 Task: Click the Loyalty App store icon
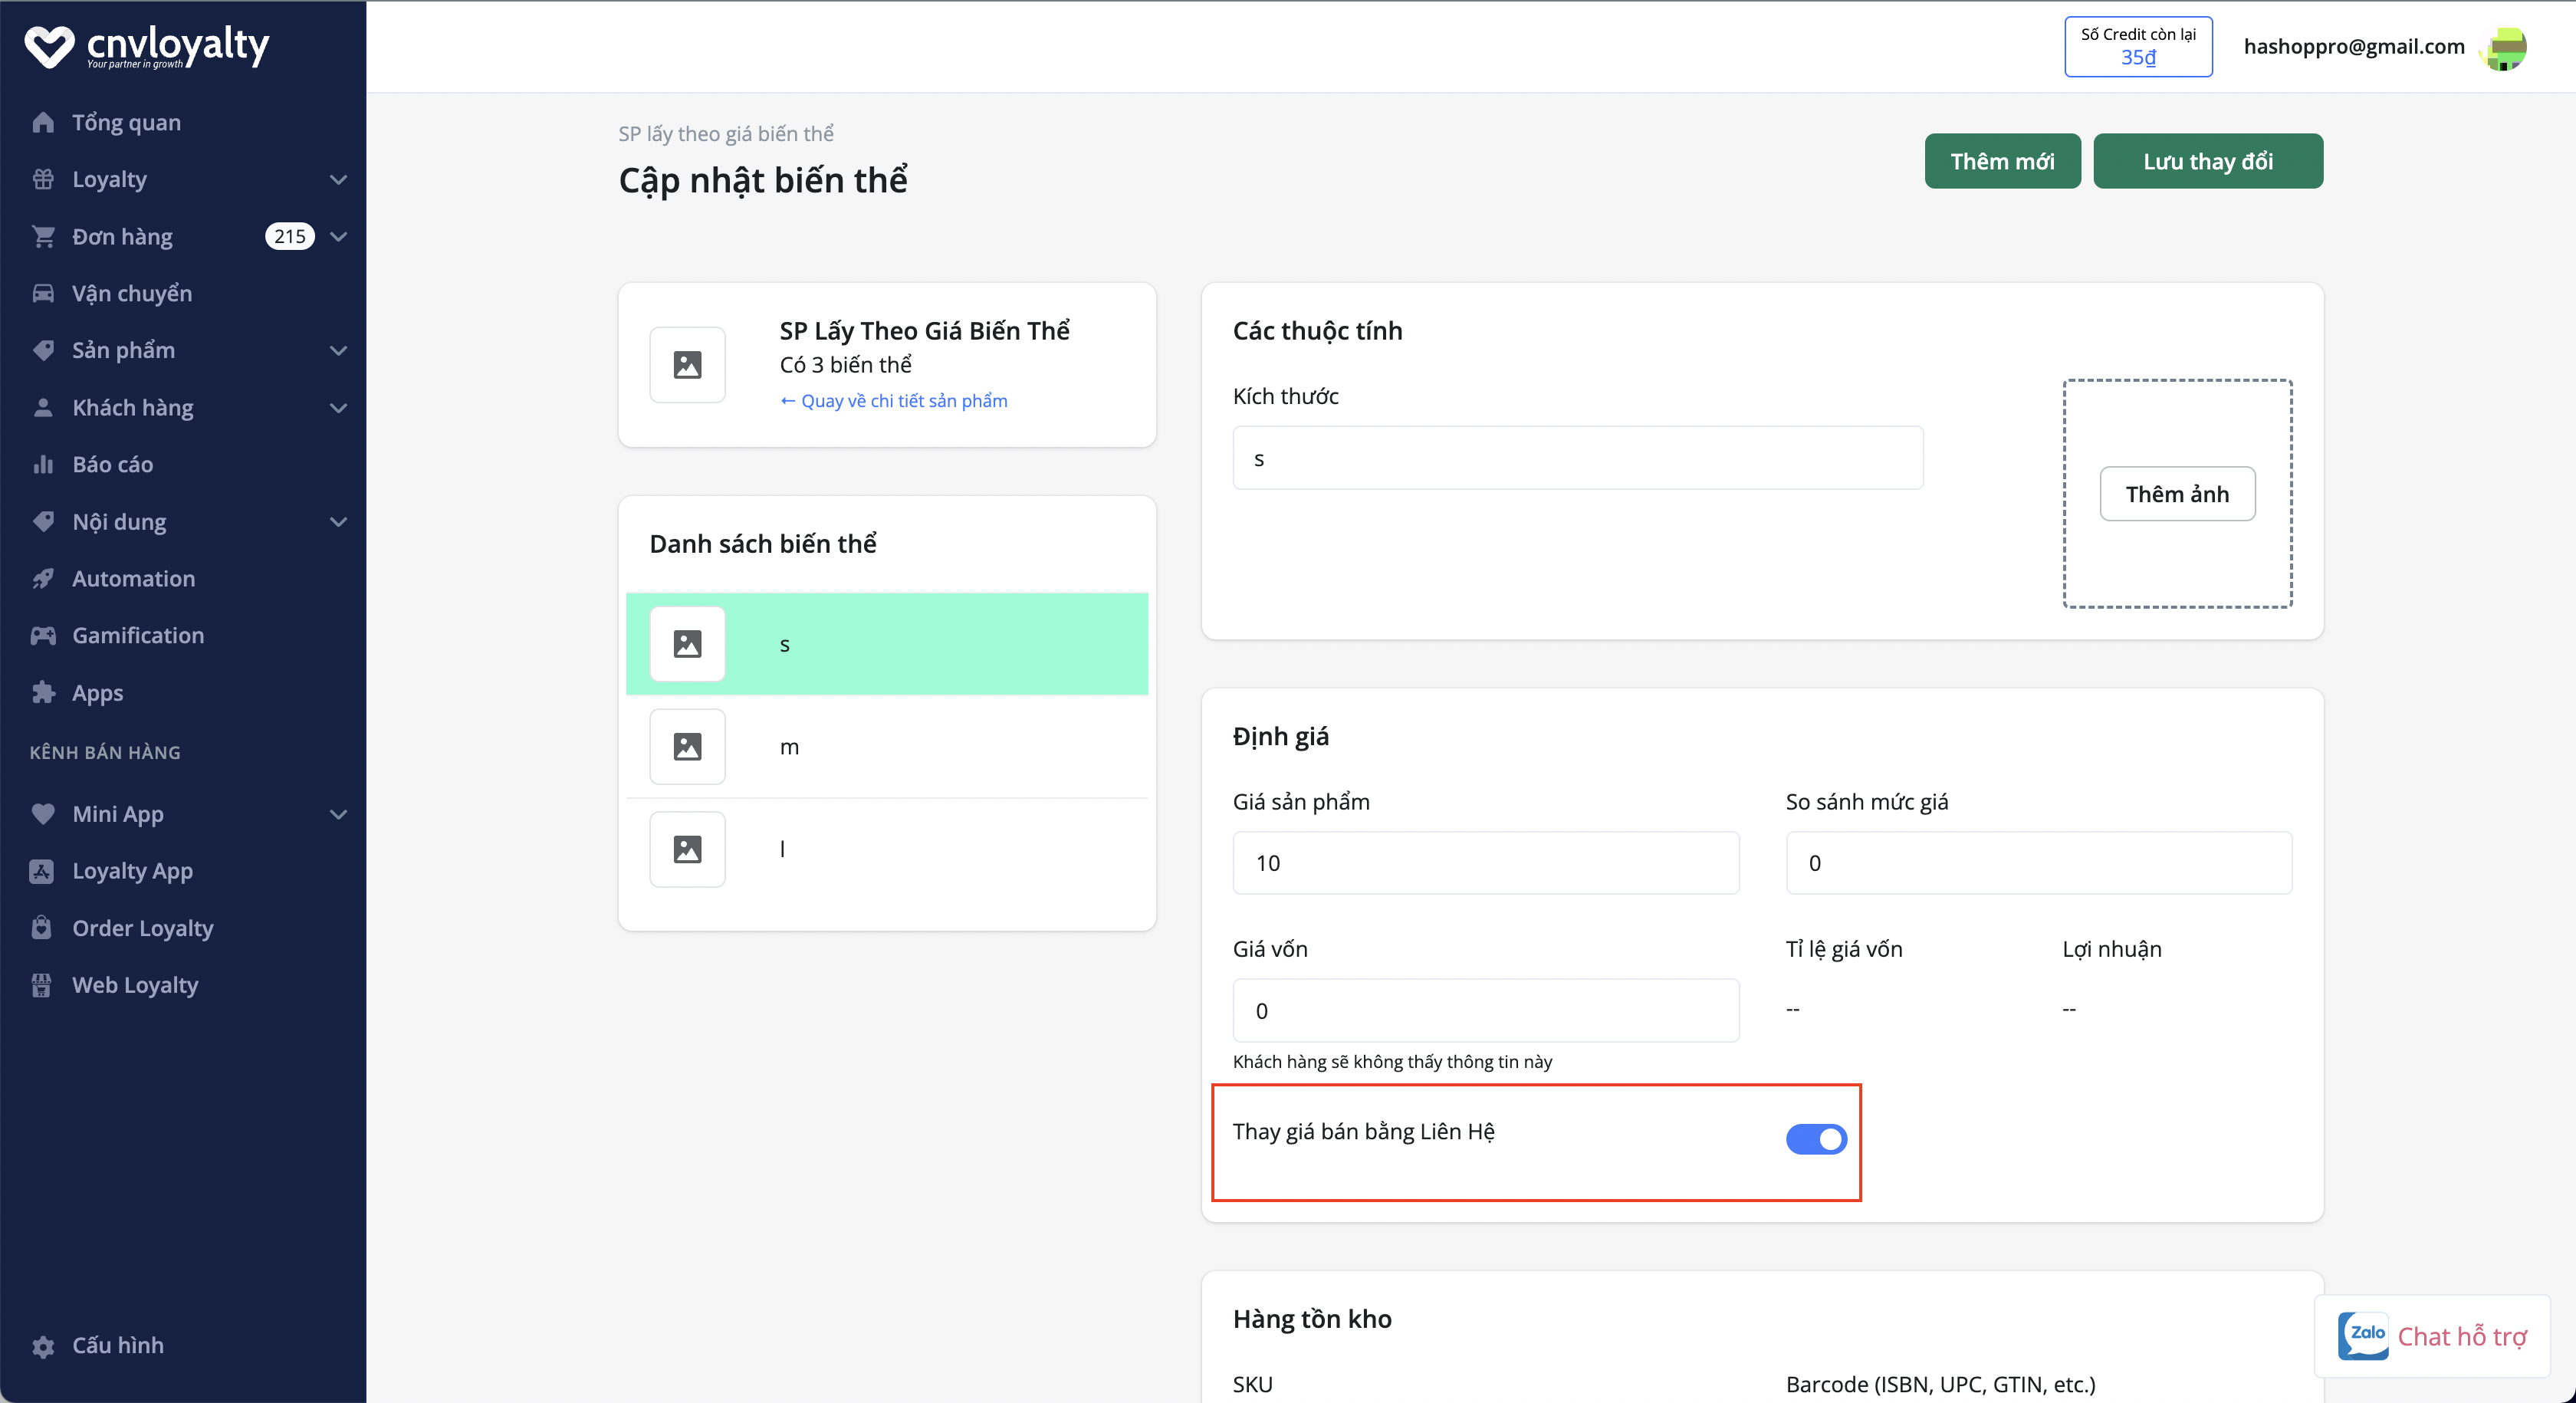tap(41, 871)
